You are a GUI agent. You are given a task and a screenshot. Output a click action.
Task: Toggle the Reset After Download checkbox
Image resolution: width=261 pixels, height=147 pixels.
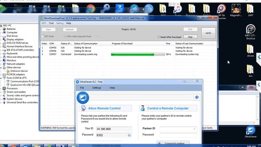pyautogui.click(x=159, y=37)
